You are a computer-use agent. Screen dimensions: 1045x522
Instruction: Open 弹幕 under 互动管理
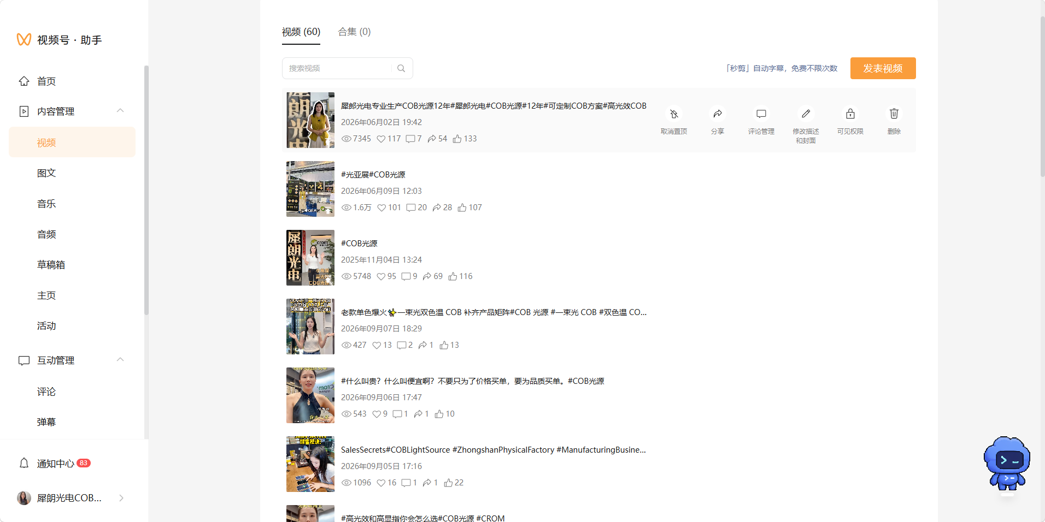point(46,422)
